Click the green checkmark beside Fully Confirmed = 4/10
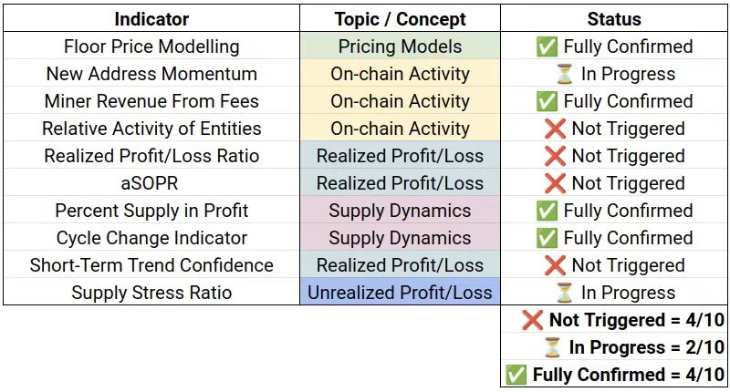This screenshot has width=730, height=392. point(516,375)
